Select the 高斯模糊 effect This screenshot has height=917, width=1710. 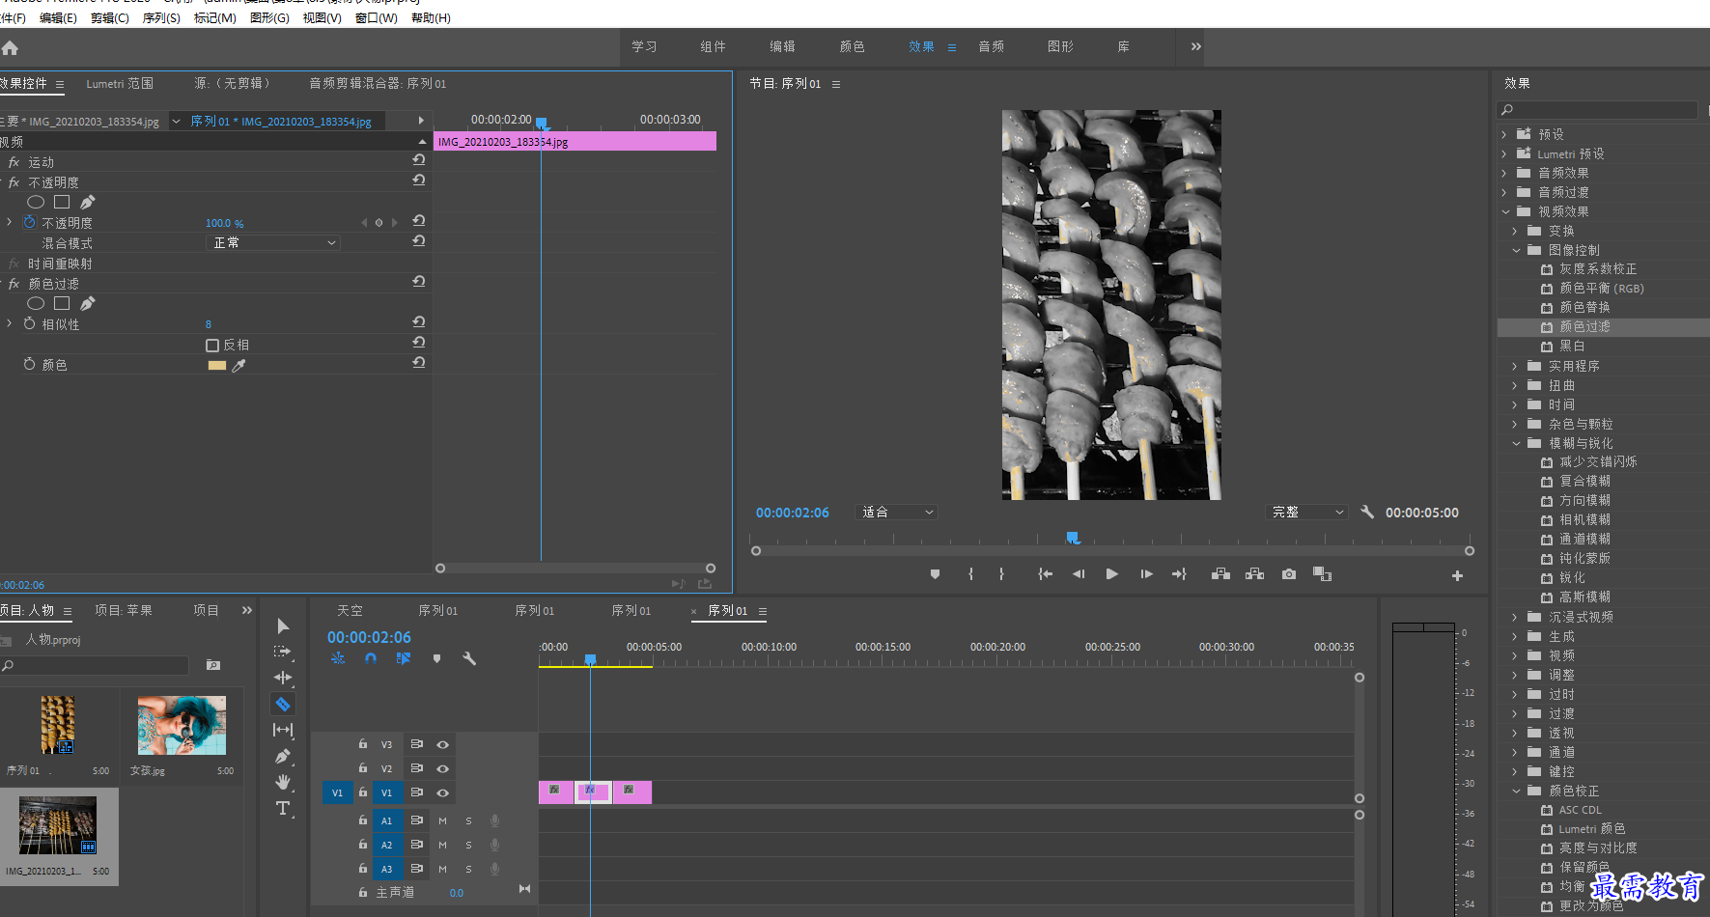coord(1585,597)
